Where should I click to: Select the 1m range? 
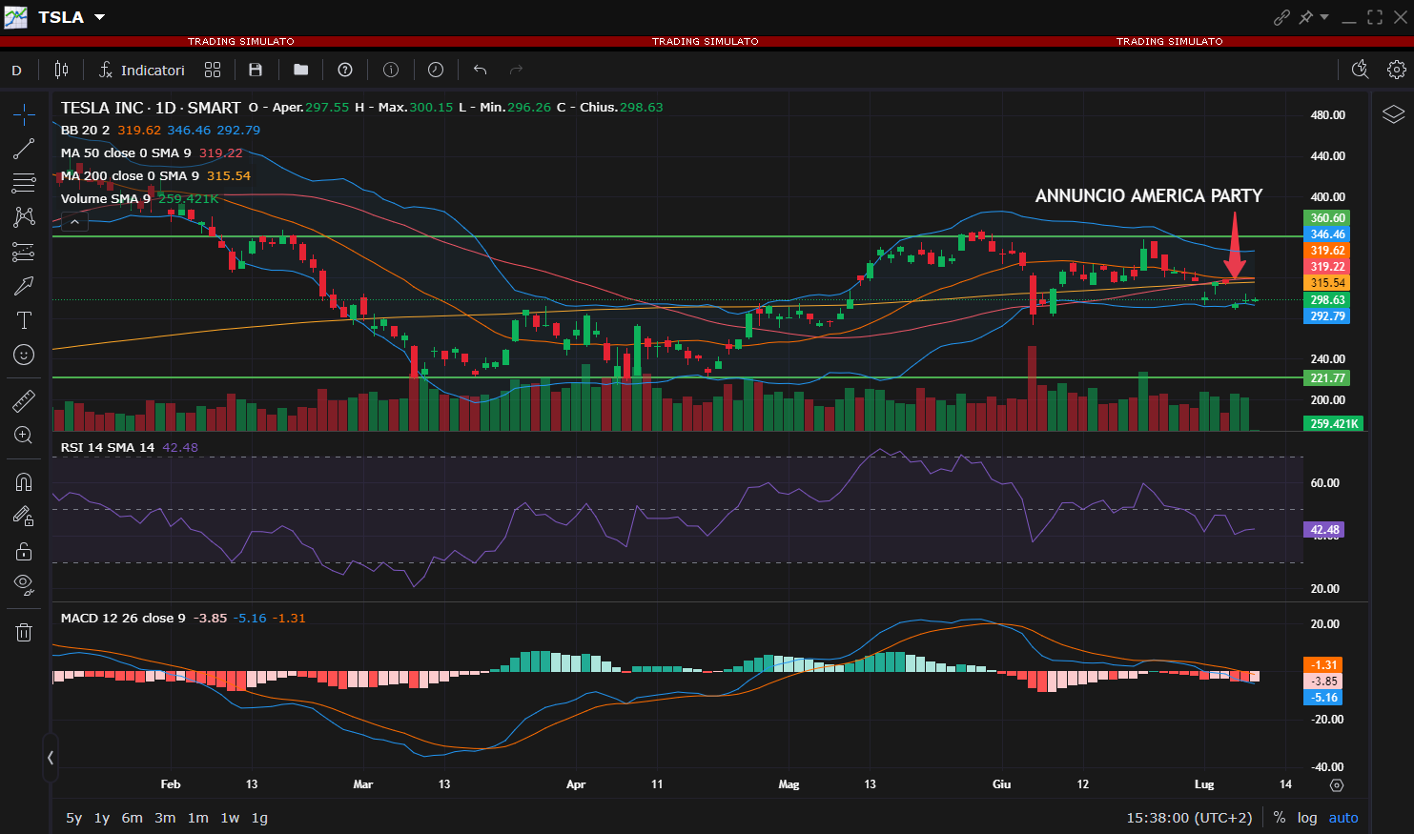198,818
